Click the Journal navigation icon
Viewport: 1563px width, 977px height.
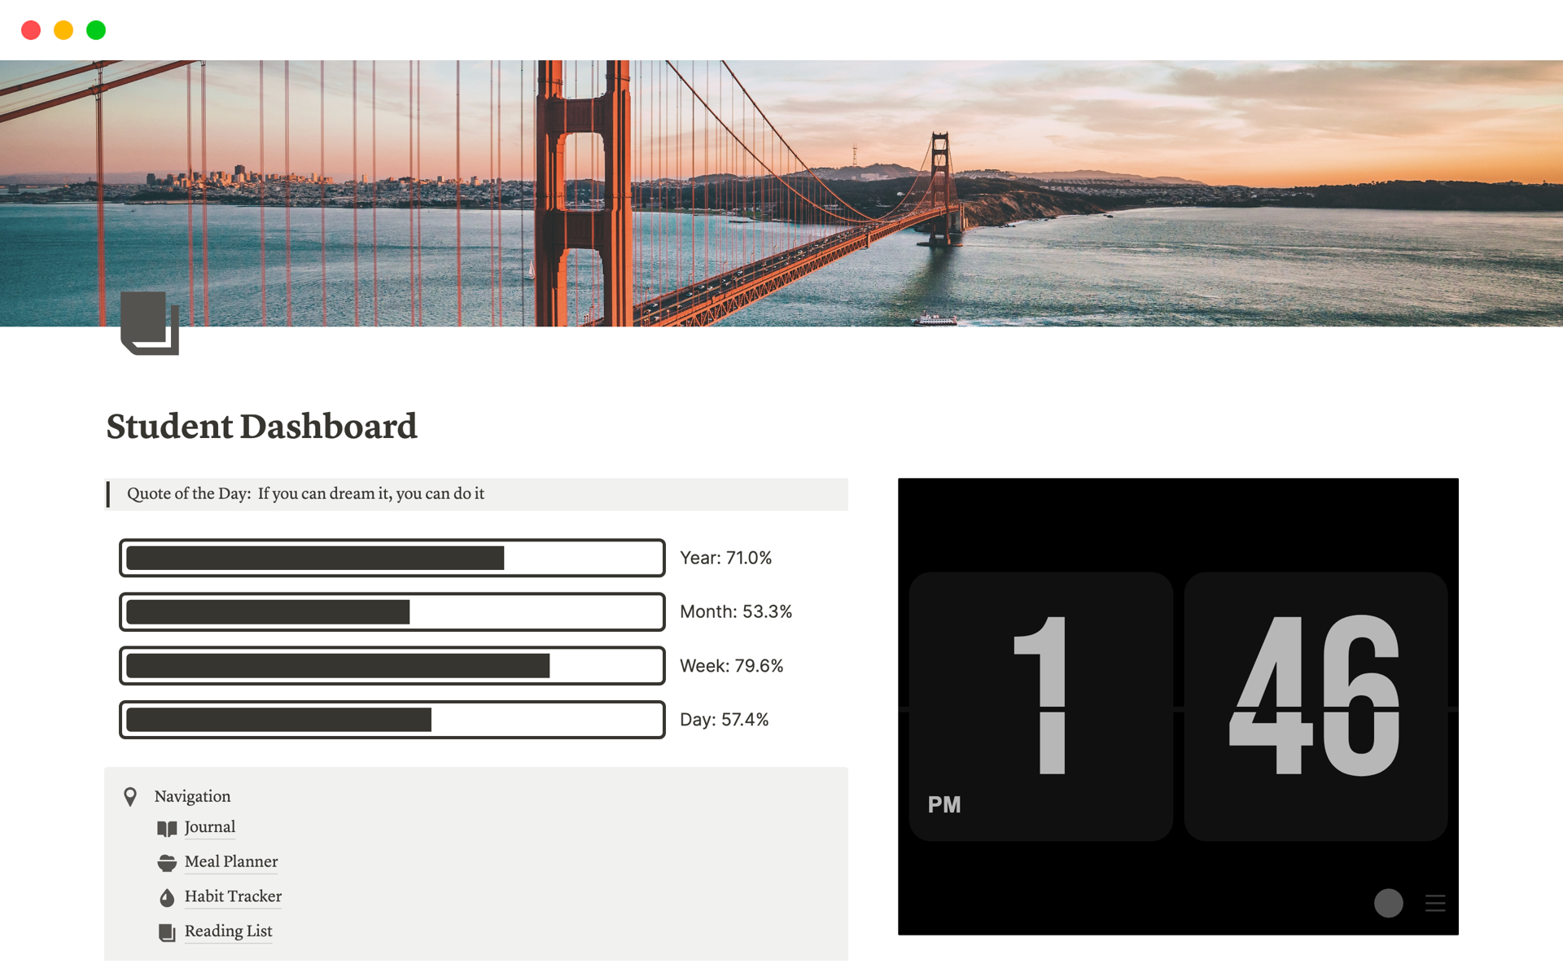click(x=169, y=826)
